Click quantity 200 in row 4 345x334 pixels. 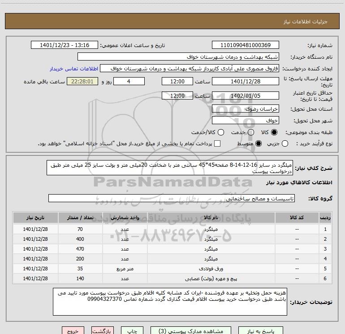click(x=80, y=259)
